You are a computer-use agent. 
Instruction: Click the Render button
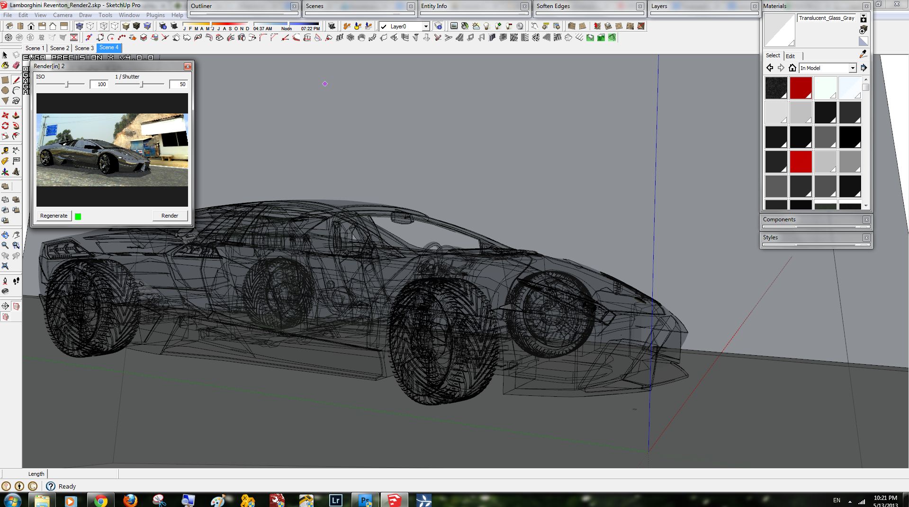170,216
